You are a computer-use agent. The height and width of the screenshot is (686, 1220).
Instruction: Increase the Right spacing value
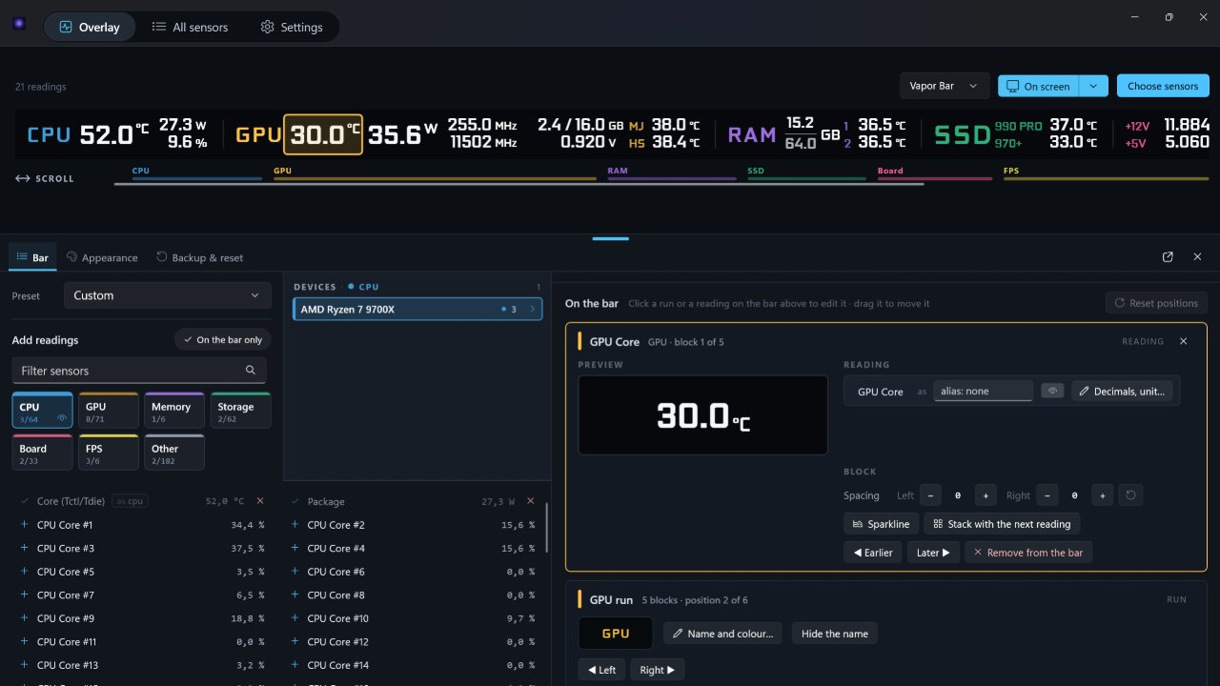pos(1103,495)
